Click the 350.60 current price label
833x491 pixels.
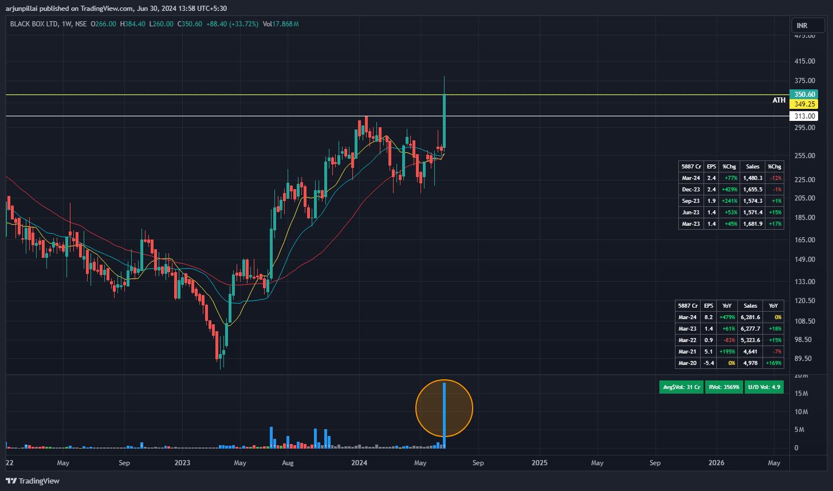(x=805, y=95)
